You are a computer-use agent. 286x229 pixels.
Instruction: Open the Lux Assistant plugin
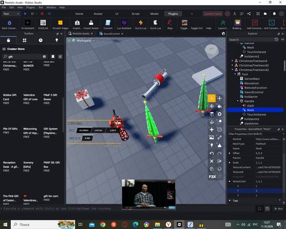(x=124, y=25)
